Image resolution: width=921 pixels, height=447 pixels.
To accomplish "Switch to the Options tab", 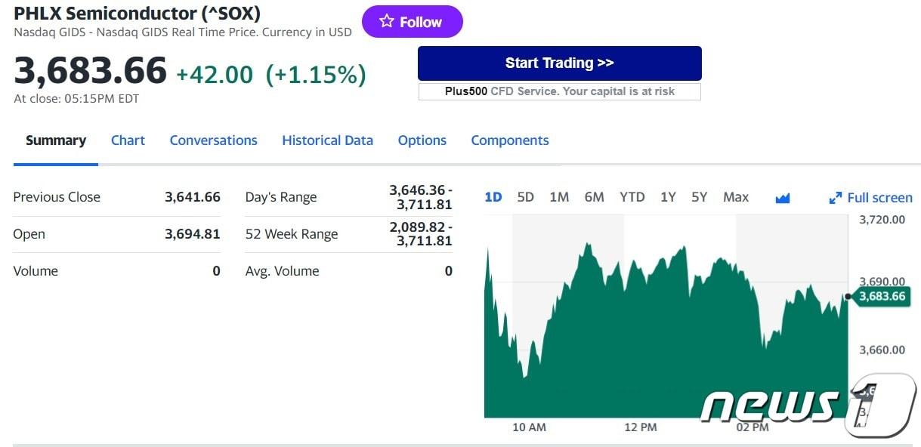I will 422,140.
